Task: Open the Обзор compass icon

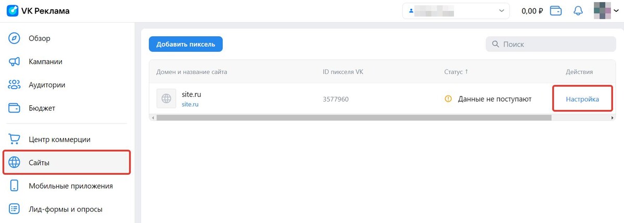Action: [15, 38]
